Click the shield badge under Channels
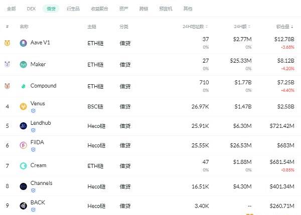This screenshot has height=215, width=301. point(33,190)
